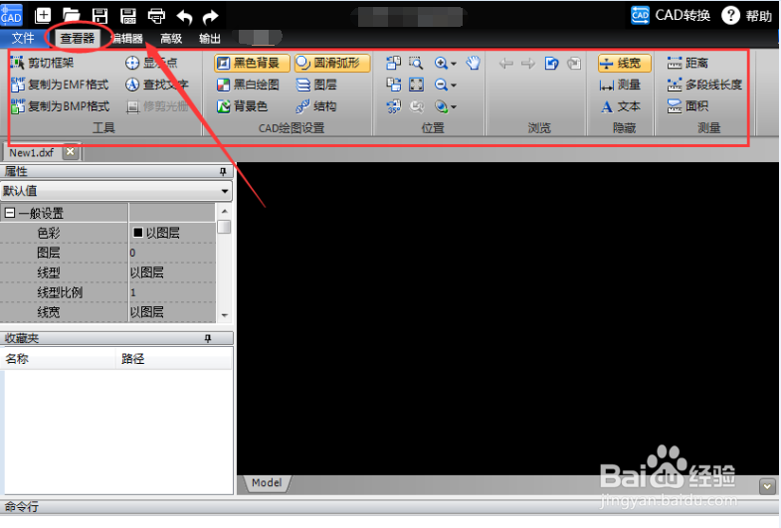
Task: Click the zoom out magnifier icon
Action: [x=441, y=86]
